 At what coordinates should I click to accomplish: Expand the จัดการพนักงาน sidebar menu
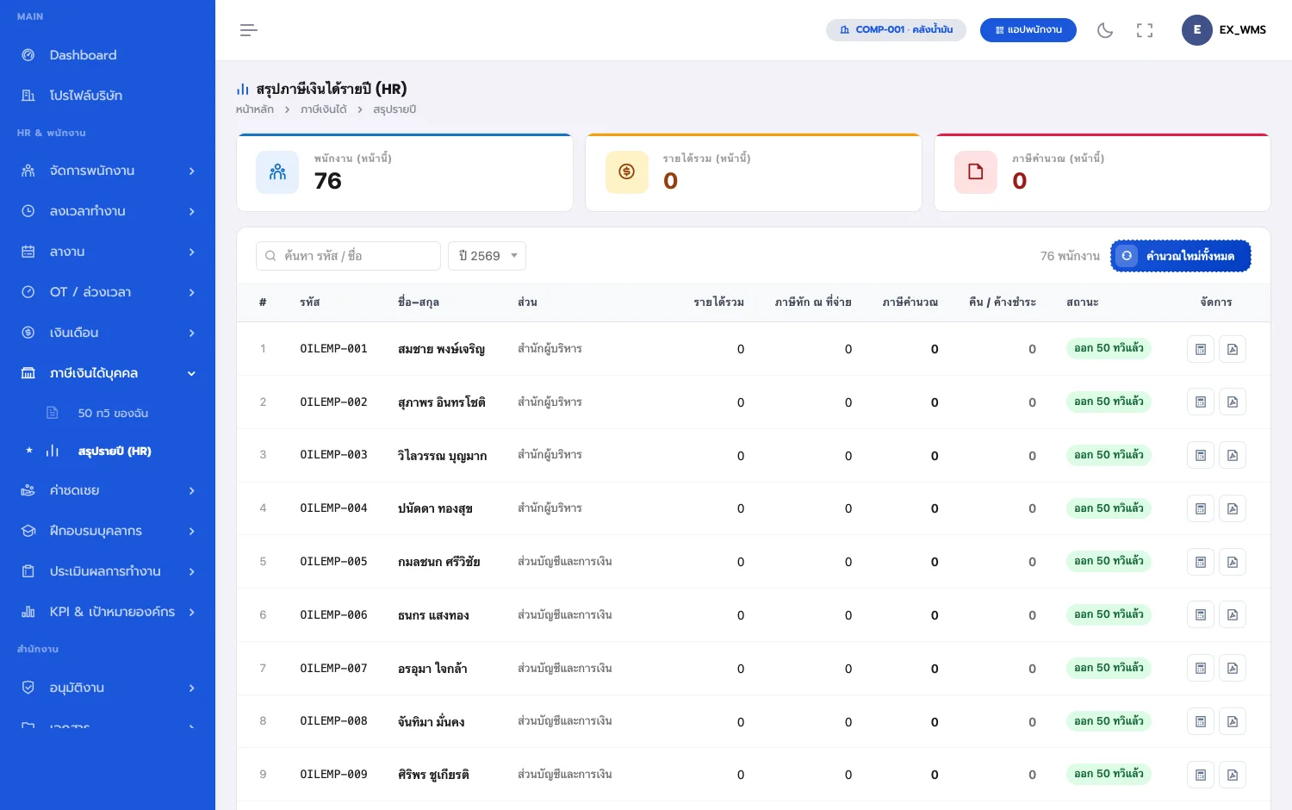(x=108, y=171)
